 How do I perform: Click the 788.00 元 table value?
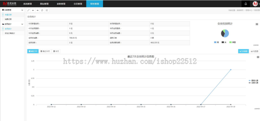click(73, 38)
